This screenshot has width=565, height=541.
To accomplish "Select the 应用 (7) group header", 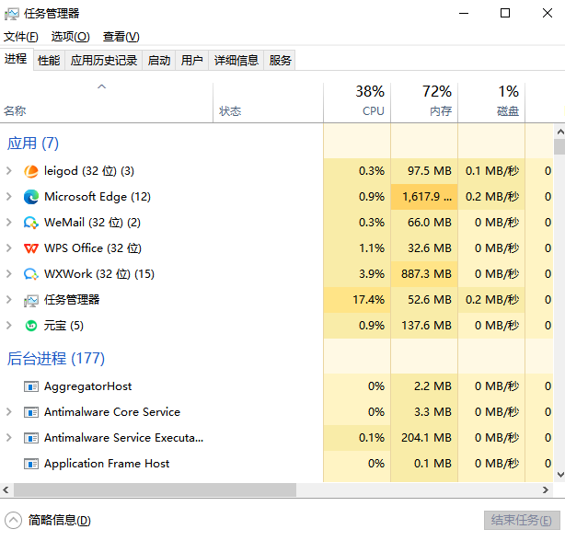I will [33, 144].
